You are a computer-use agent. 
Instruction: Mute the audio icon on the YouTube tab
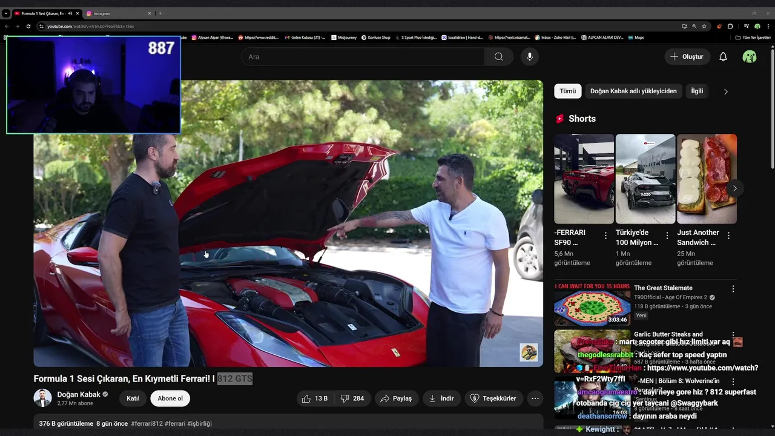pyautogui.click(x=70, y=13)
